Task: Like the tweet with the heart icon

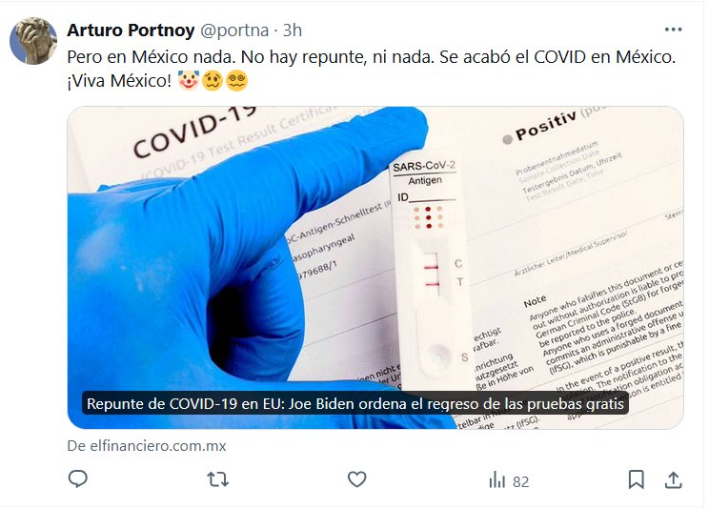Action: tap(356, 479)
